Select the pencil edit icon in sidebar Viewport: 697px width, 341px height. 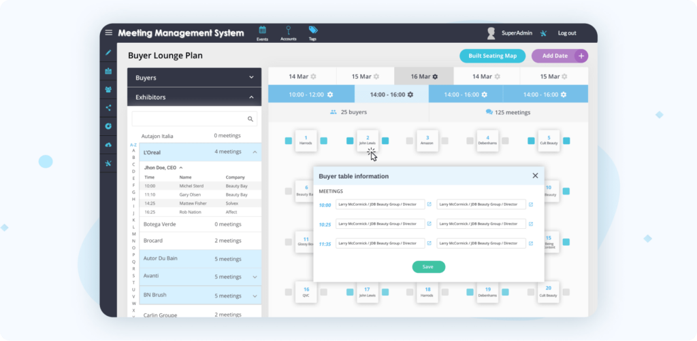[x=108, y=52]
